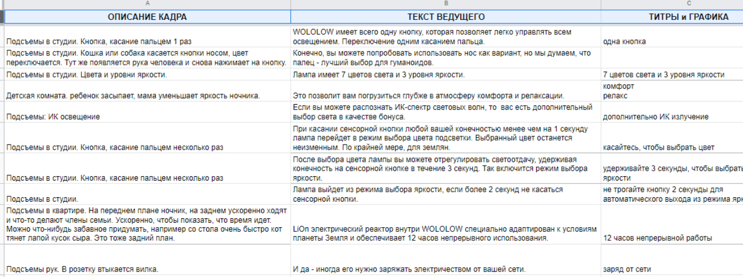
Task: Select cell starting 'Детская комната. ребенок засыпает'
Action: [x=147, y=91]
